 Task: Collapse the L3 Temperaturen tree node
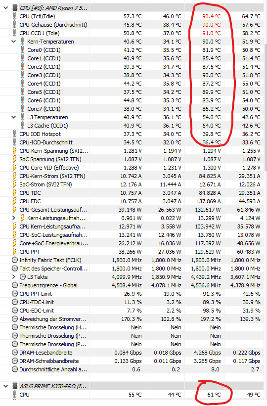14,117
